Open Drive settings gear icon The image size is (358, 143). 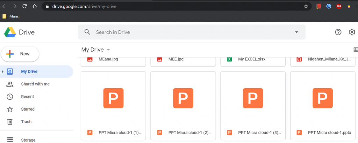click(352, 32)
